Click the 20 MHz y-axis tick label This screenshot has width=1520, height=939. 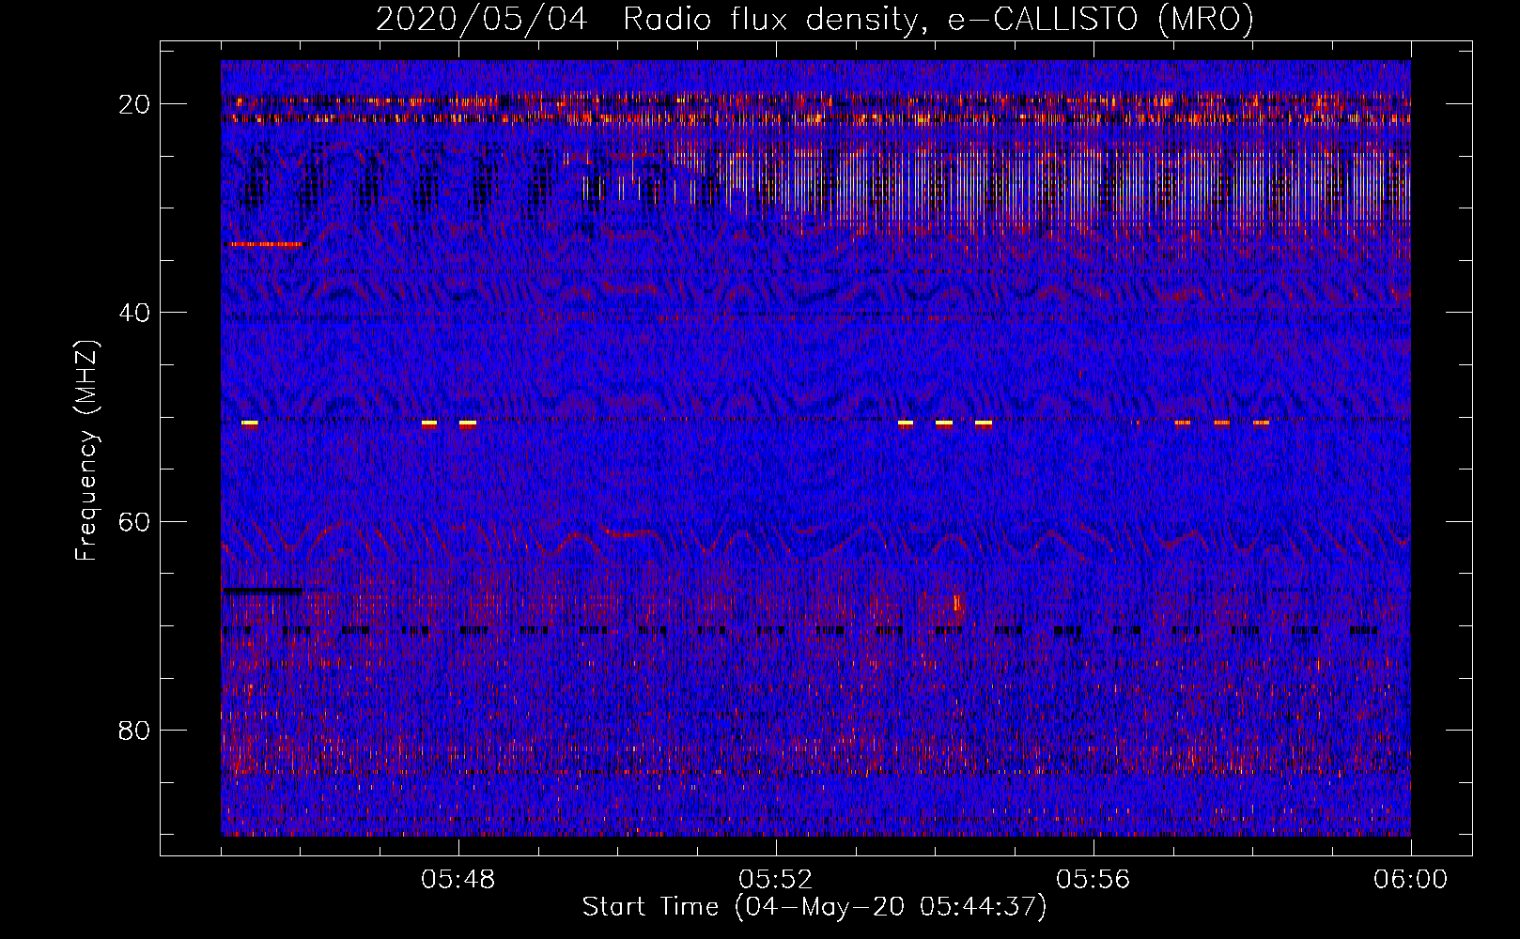135,104
